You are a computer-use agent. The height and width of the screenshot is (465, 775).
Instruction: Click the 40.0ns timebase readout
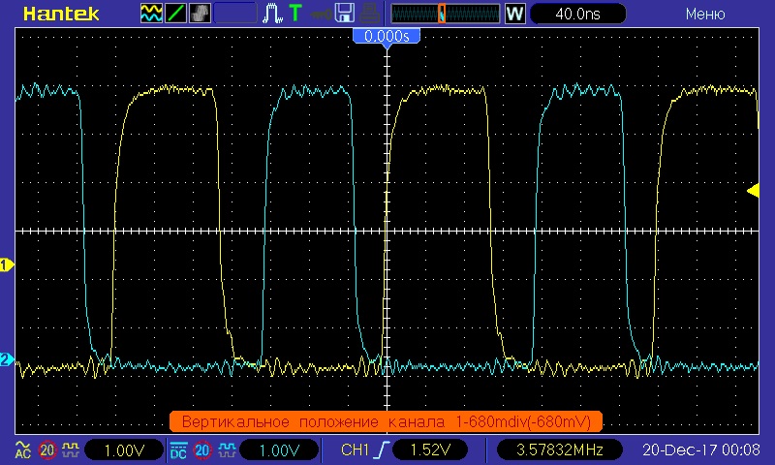577,14
